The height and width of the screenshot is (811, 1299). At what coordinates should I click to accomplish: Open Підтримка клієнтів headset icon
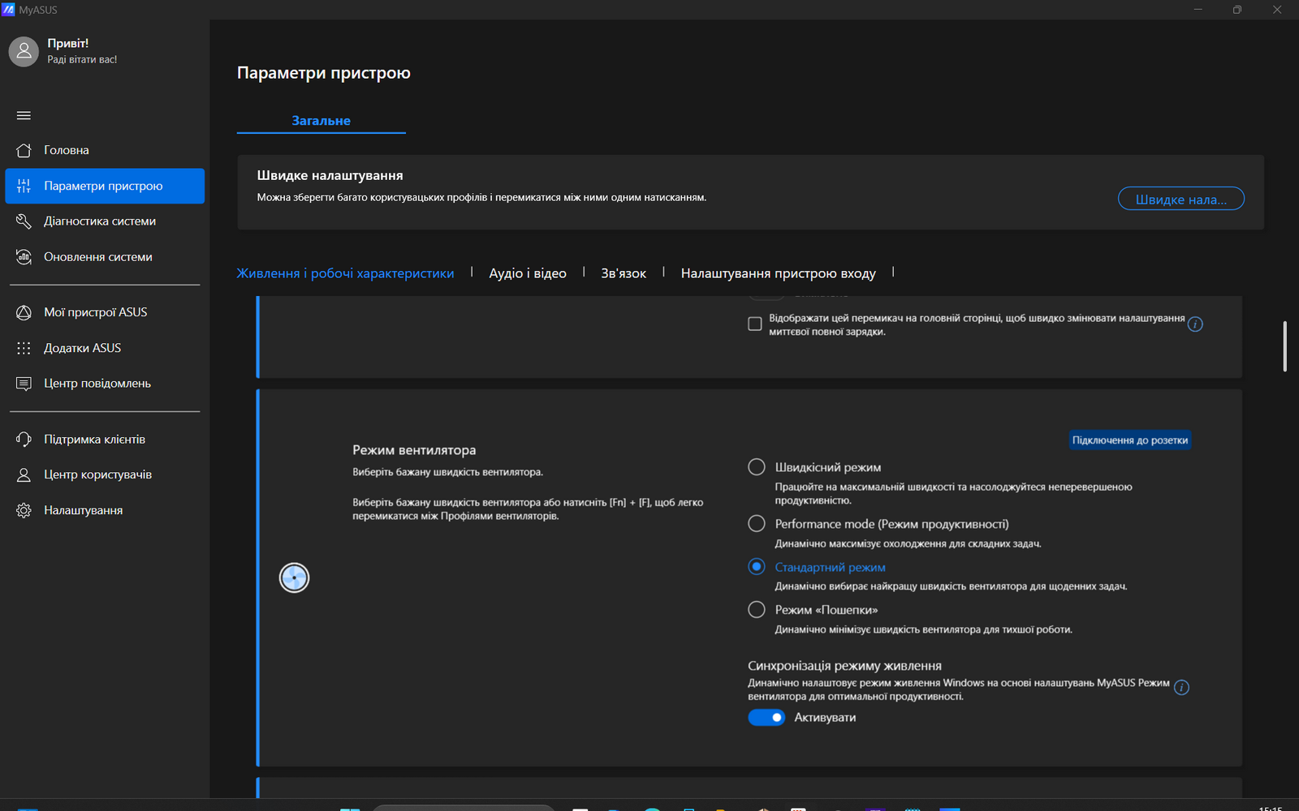(x=24, y=439)
